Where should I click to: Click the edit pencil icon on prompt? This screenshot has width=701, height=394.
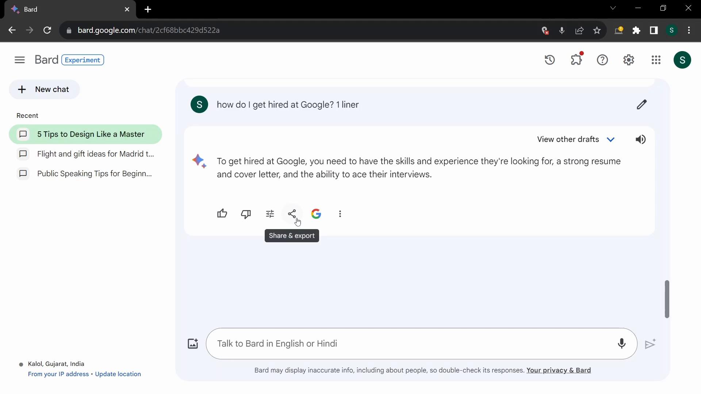click(642, 104)
